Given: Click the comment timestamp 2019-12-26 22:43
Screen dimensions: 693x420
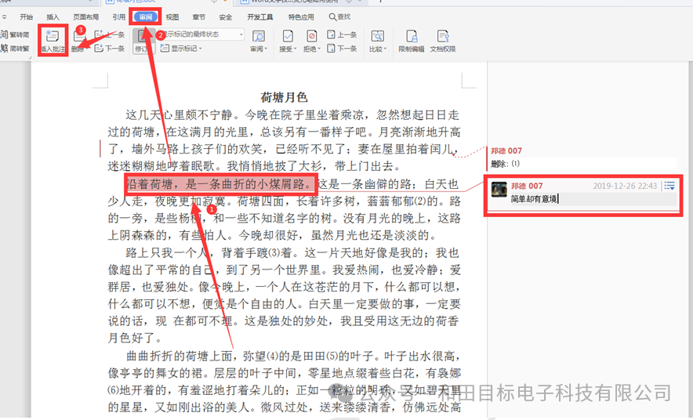Looking at the screenshot, I should pyautogui.click(x=625, y=186).
